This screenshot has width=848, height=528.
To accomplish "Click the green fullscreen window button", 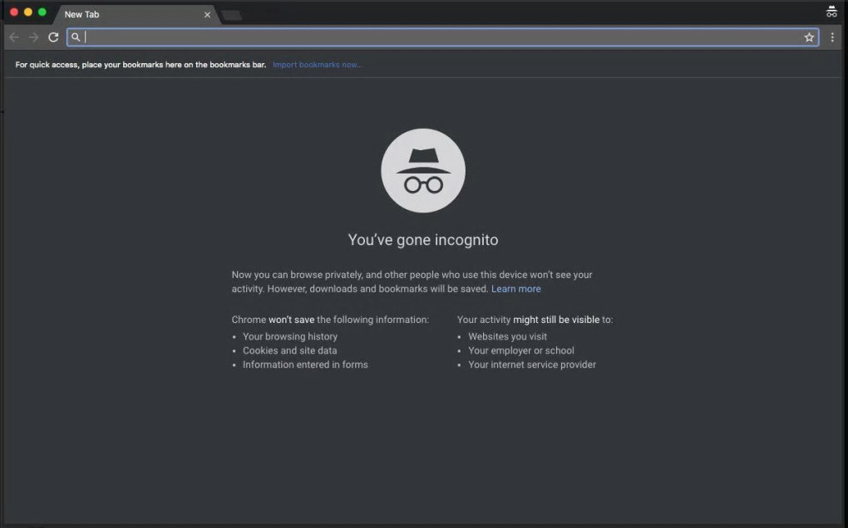I will click(42, 12).
